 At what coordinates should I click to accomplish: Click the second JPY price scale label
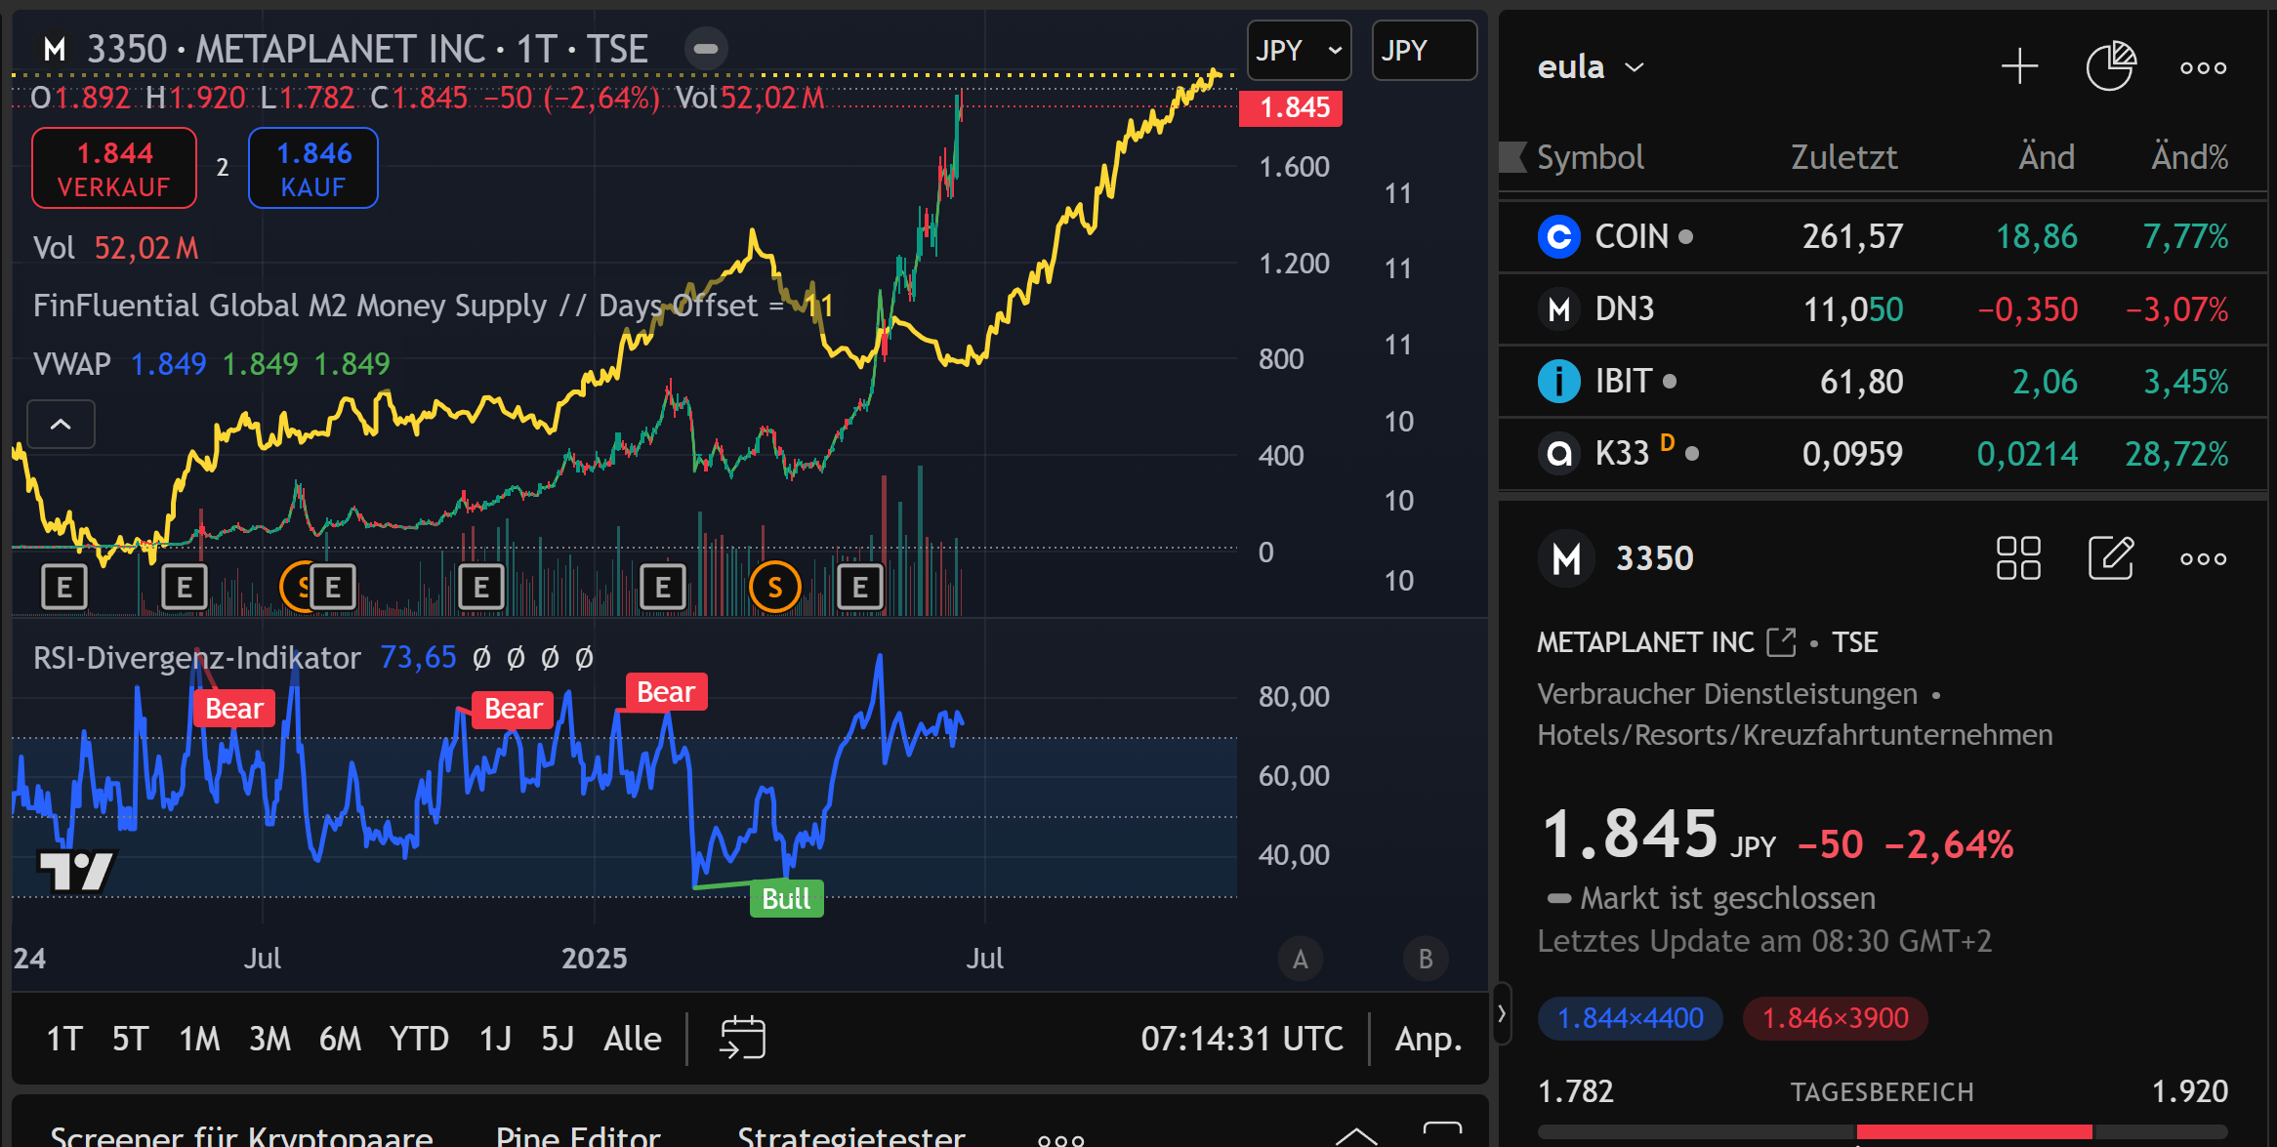coord(1424,50)
